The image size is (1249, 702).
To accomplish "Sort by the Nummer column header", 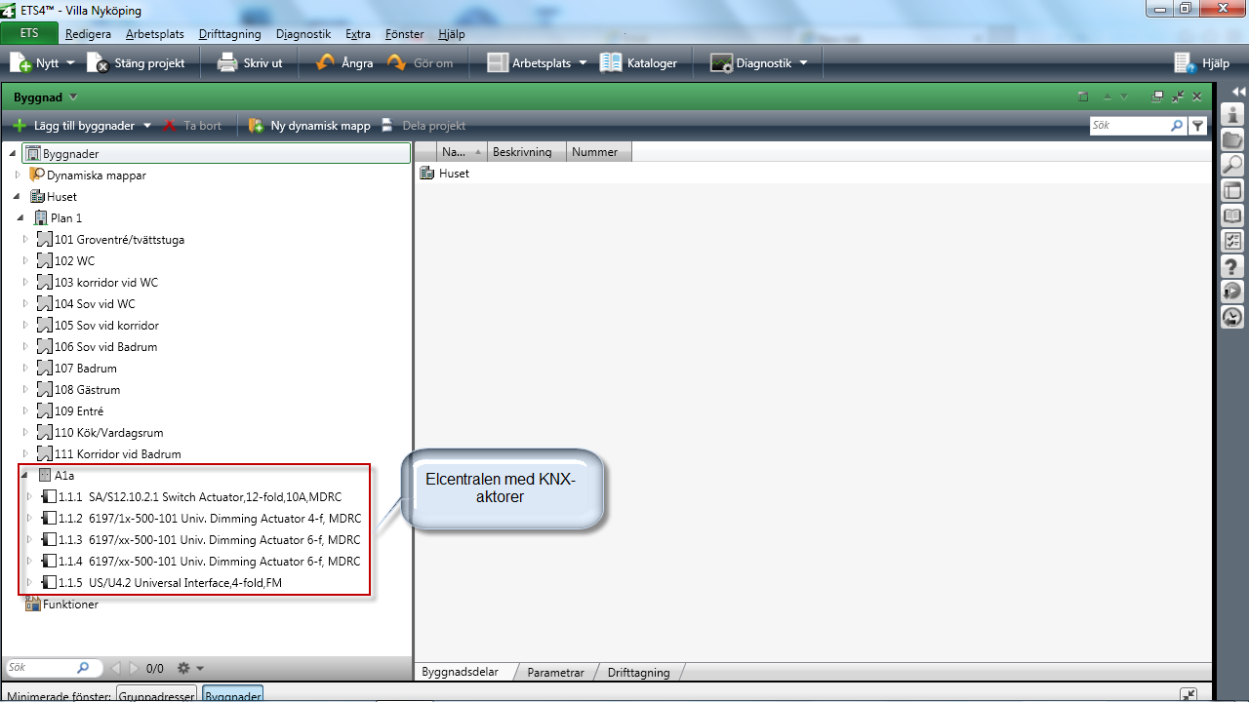I will click(598, 152).
